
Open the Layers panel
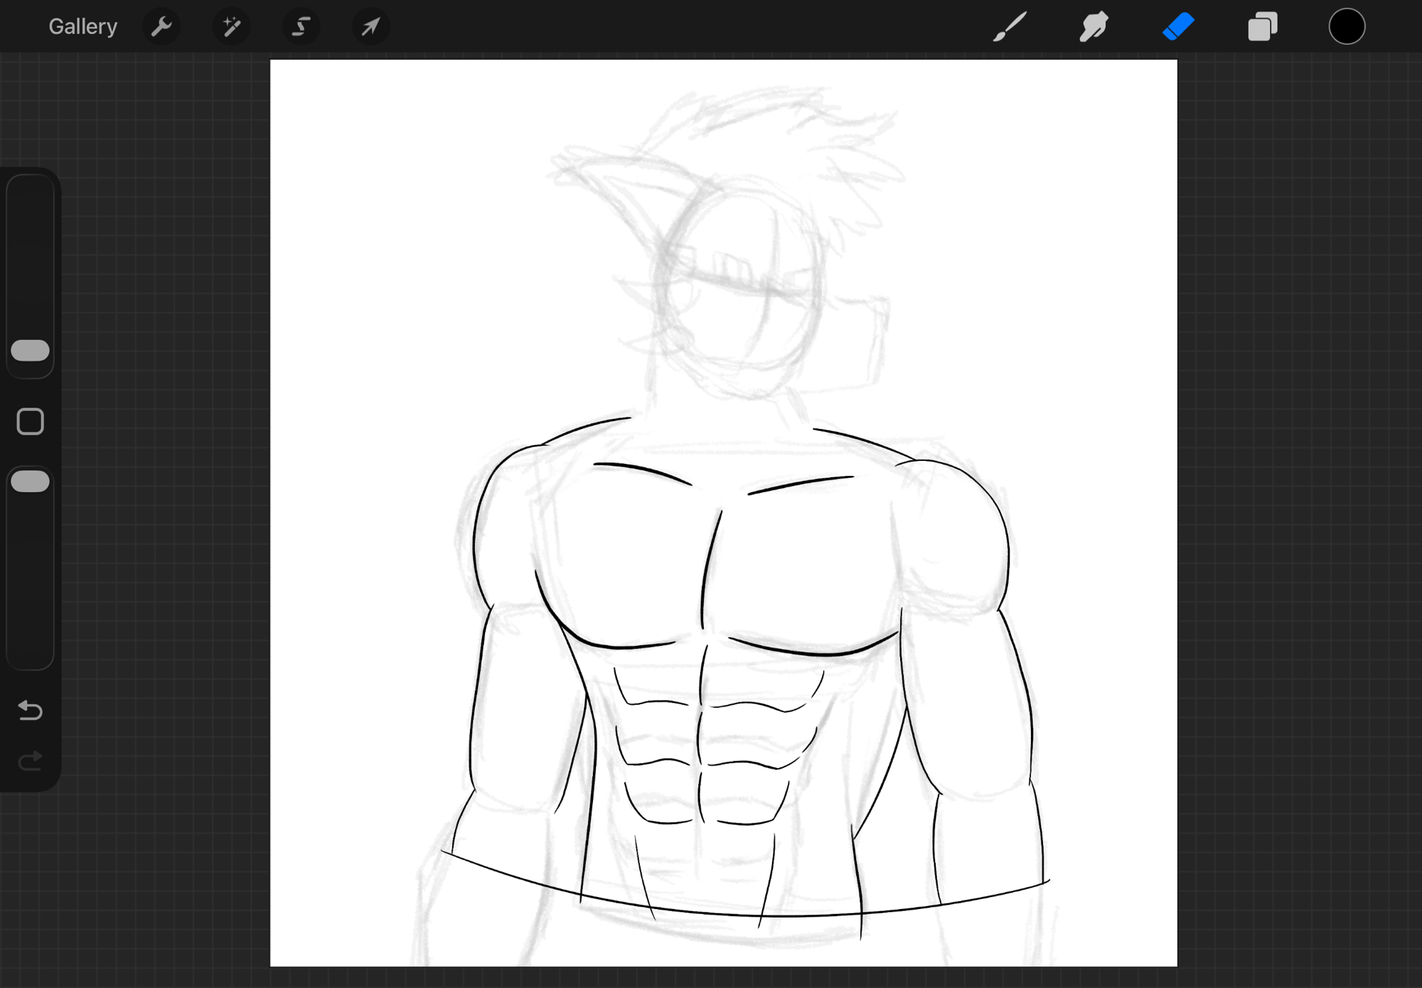pos(1263,27)
